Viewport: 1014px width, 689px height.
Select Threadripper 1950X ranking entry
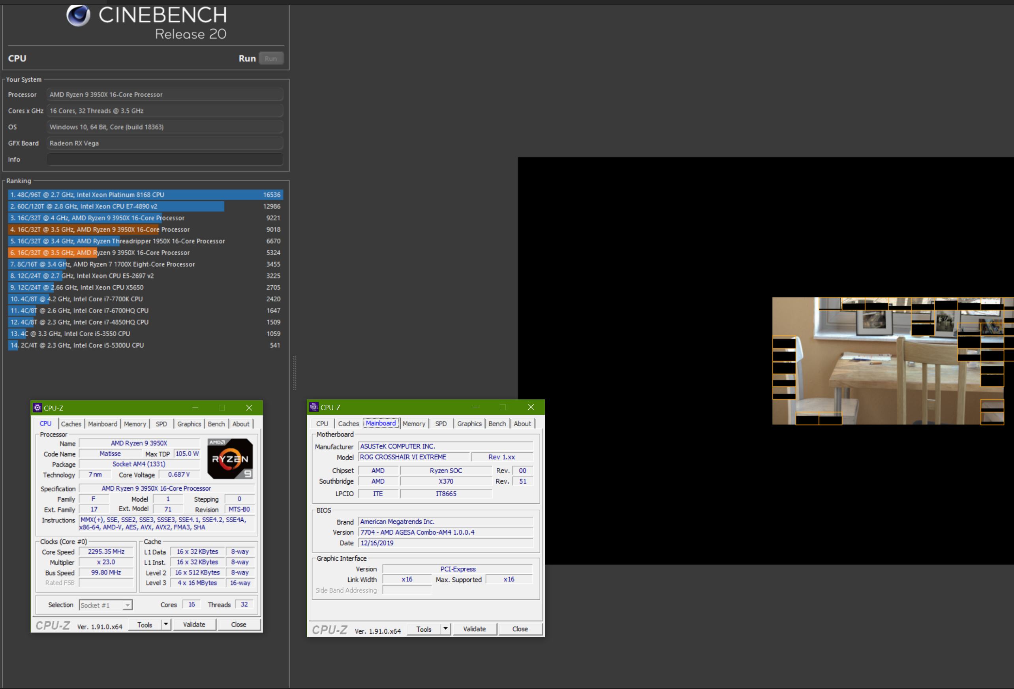(x=145, y=241)
